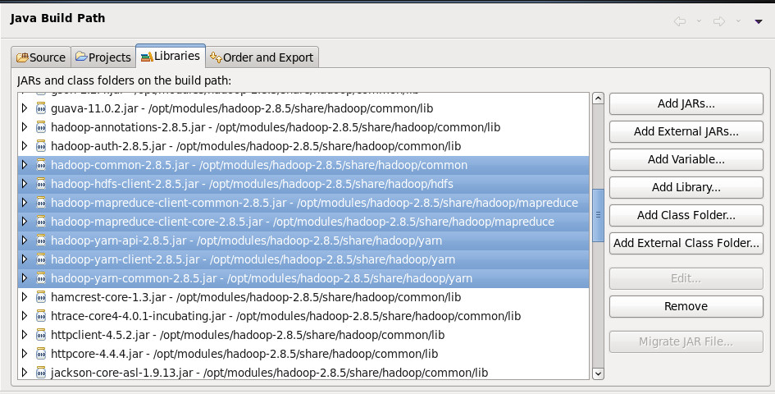Image resolution: width=775 pixels, height=394 pixels.
Task: Open the forward history dropdown arrow
Action: point(738,21)
